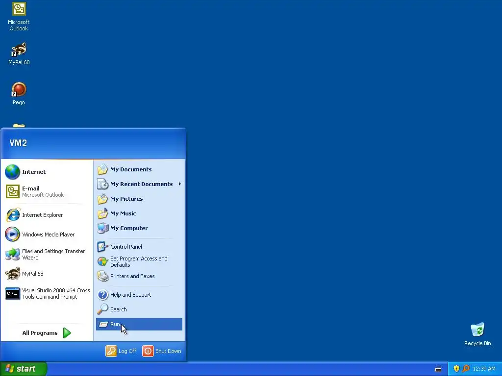Expand All Programs with the green arrow
Viewport: 502px width, 376px height.
(67, 333)
